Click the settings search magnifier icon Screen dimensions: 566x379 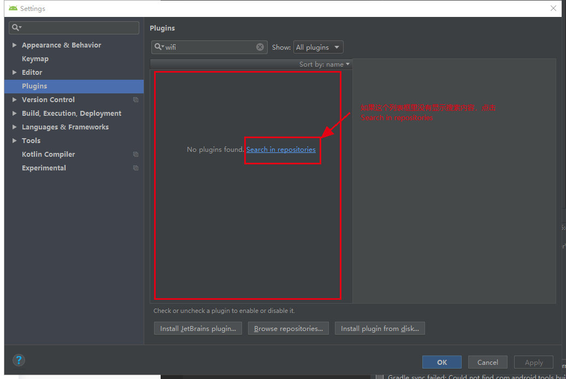(x=16, y=27)
